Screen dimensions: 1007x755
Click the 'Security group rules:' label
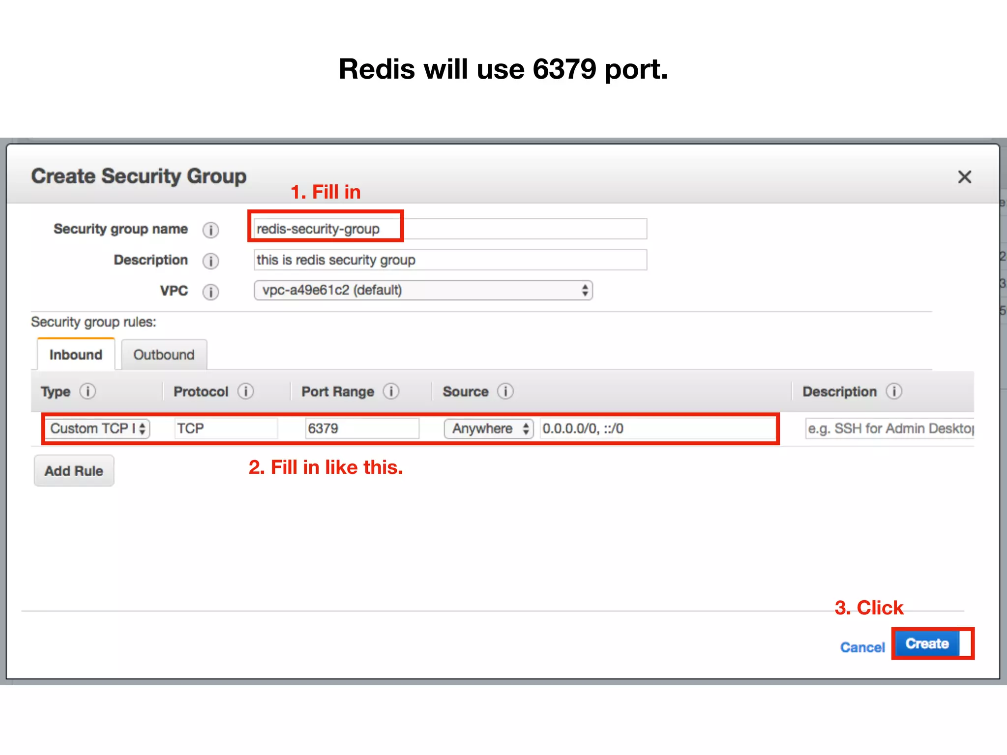(x=93, y=322)
